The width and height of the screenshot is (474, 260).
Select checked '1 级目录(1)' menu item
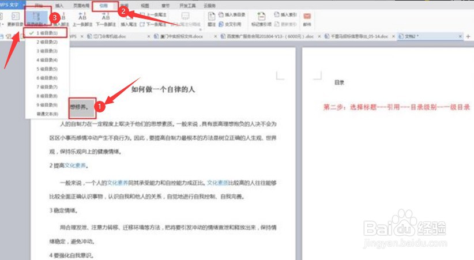pyautogui.click(x=46, y=33)
